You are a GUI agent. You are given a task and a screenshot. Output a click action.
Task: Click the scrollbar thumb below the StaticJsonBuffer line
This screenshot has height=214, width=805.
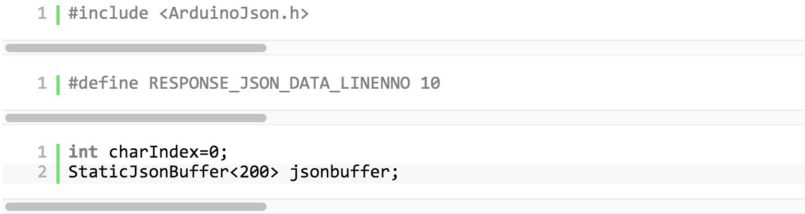[136, 207]
